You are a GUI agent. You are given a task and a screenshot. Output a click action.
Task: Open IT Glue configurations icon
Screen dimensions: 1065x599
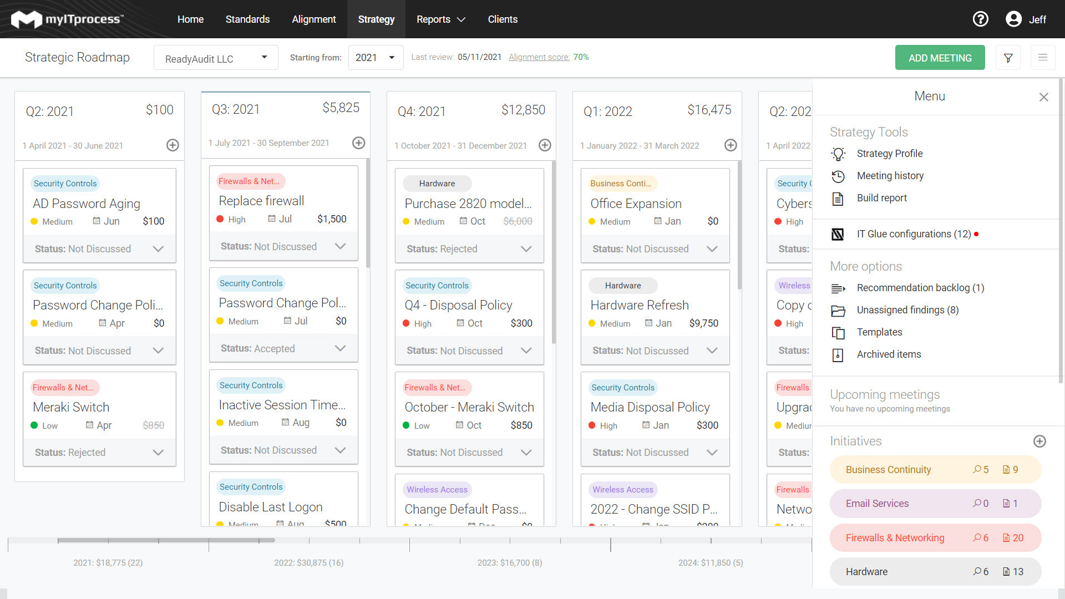point(839,233)
